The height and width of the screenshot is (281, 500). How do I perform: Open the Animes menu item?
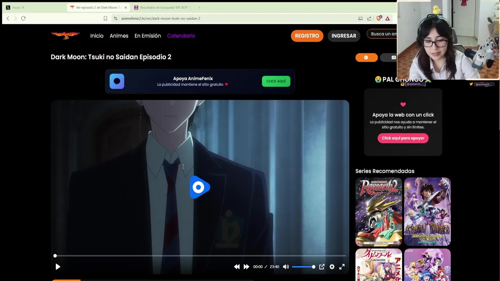point(119,36)
